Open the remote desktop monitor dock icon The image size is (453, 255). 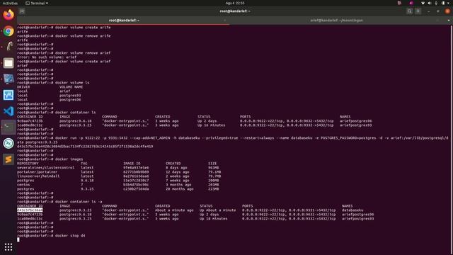[8, 79]
